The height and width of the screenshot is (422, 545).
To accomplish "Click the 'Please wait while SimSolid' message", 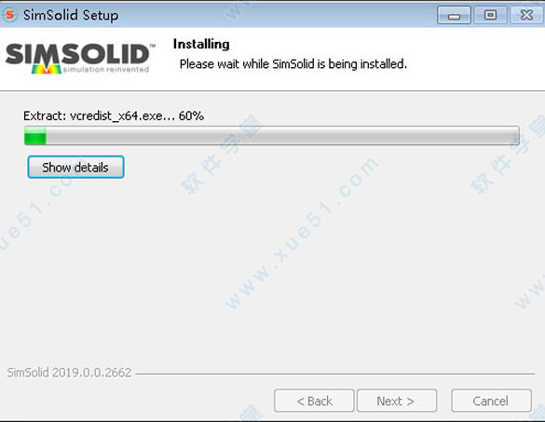I will coord(293,64).
